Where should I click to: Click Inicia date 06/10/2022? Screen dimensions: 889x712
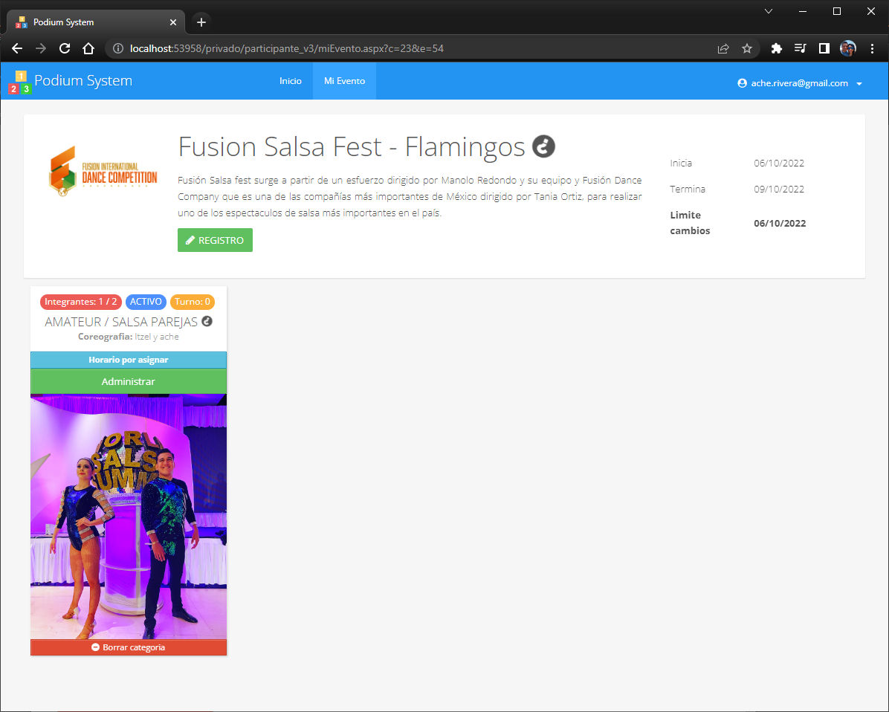pyautogui.click(x=779, y=164)
